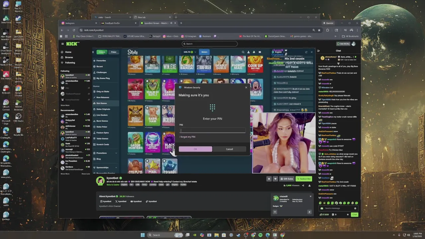
Task: Open All Bookmarks folder
Action: click(351, 36)
